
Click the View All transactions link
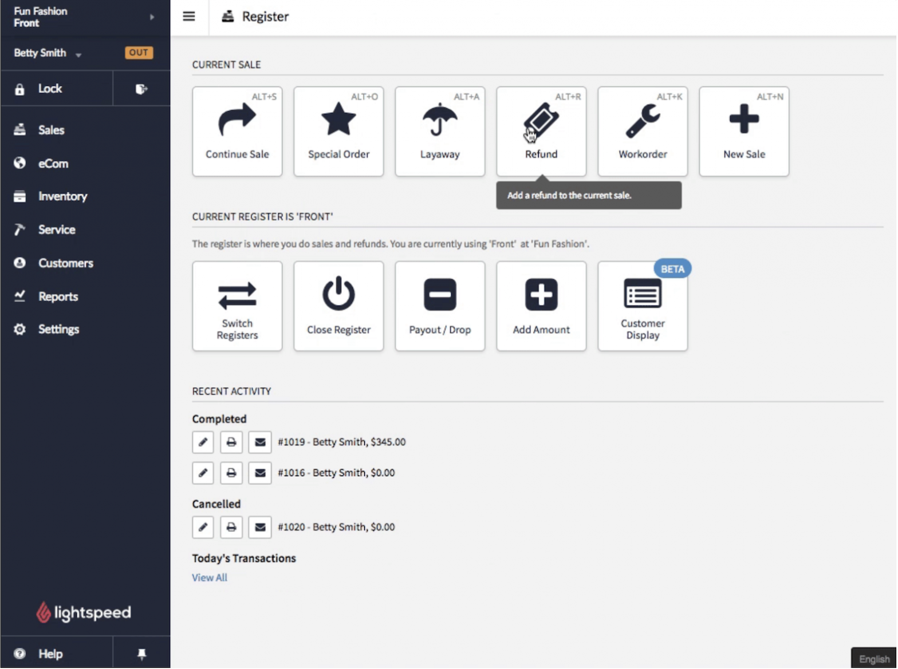(x=210, y=578)
